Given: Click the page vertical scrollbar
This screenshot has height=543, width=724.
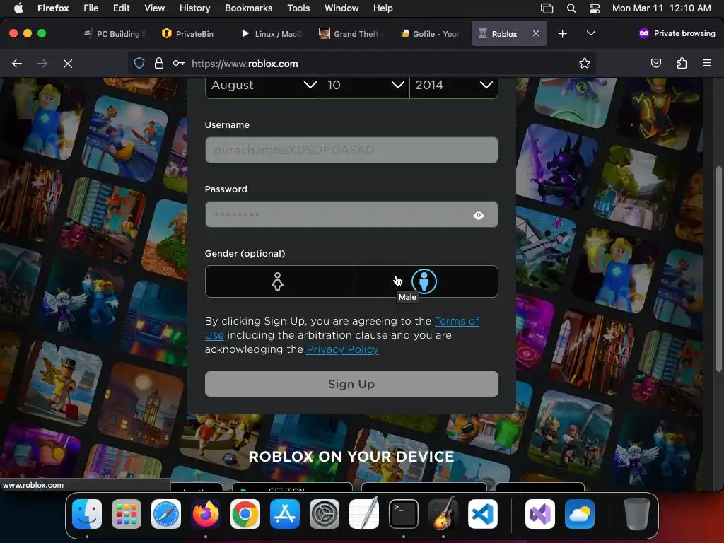Looking at the screenshot, I should (718, 269).
